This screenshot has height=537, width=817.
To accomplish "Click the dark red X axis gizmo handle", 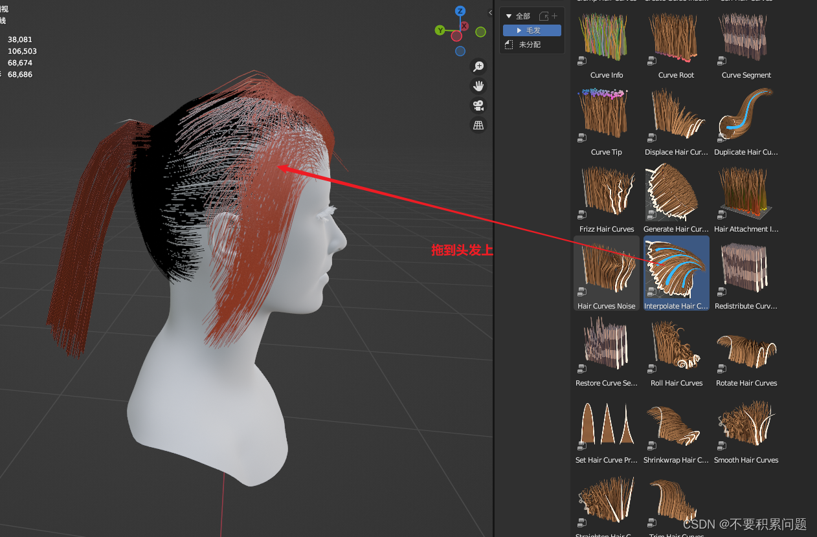I will [464, 27].
